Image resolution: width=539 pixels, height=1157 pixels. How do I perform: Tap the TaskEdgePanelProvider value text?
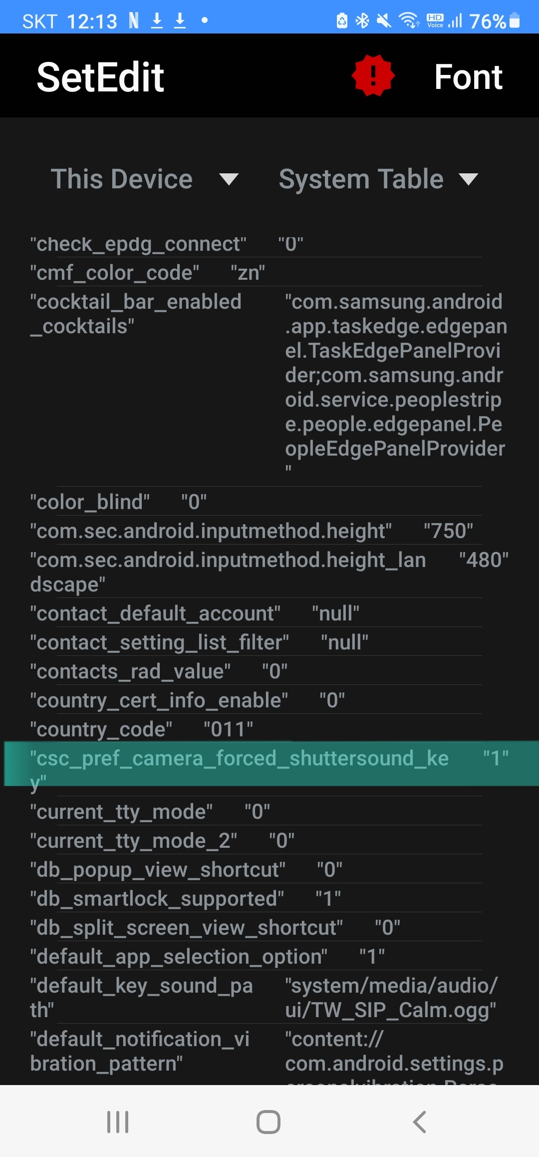(x=395, y=382)
